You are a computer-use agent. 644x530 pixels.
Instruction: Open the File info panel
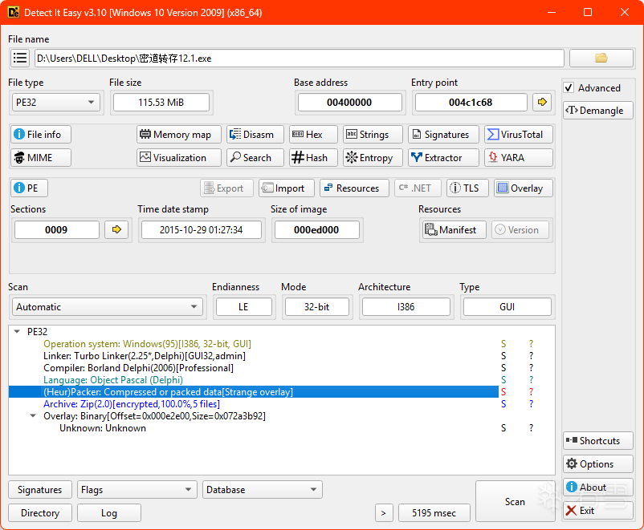41,135
